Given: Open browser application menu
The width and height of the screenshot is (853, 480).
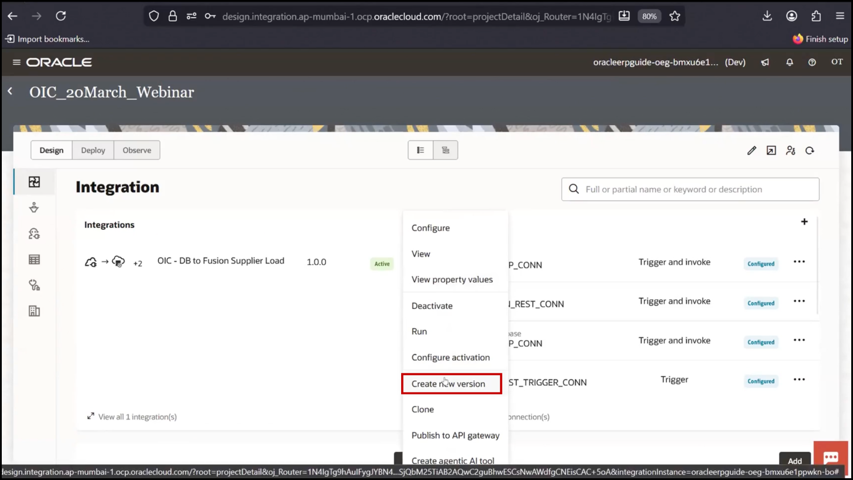Looking at the screenshot, I should pos(840,16).
